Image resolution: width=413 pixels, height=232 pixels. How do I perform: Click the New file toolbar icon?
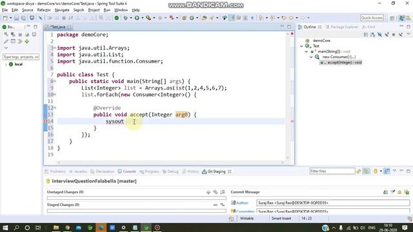[x=5, y=18]
